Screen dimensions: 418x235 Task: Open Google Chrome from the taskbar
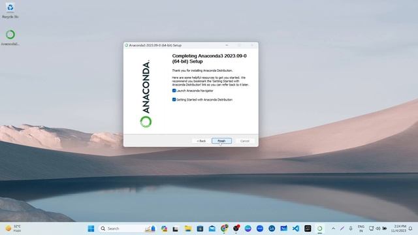point(225,228)
